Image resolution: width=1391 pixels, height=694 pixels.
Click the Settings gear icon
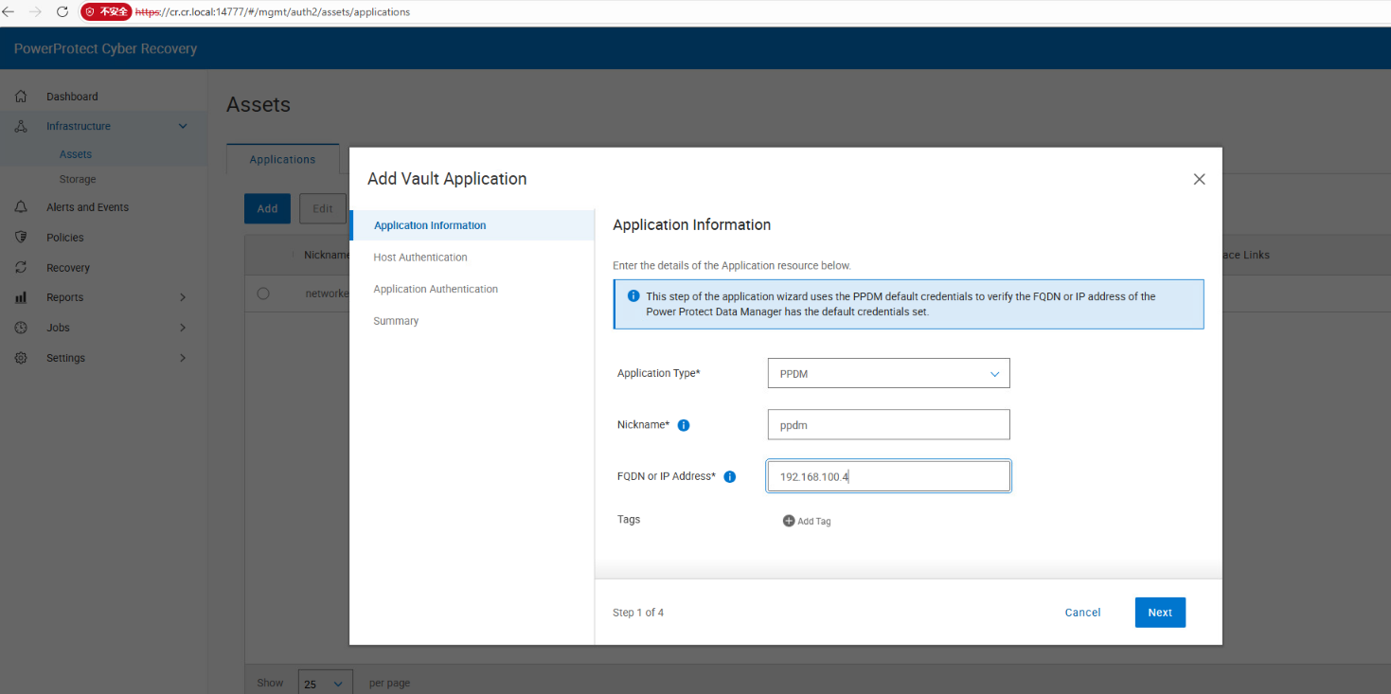click(21, 358)
